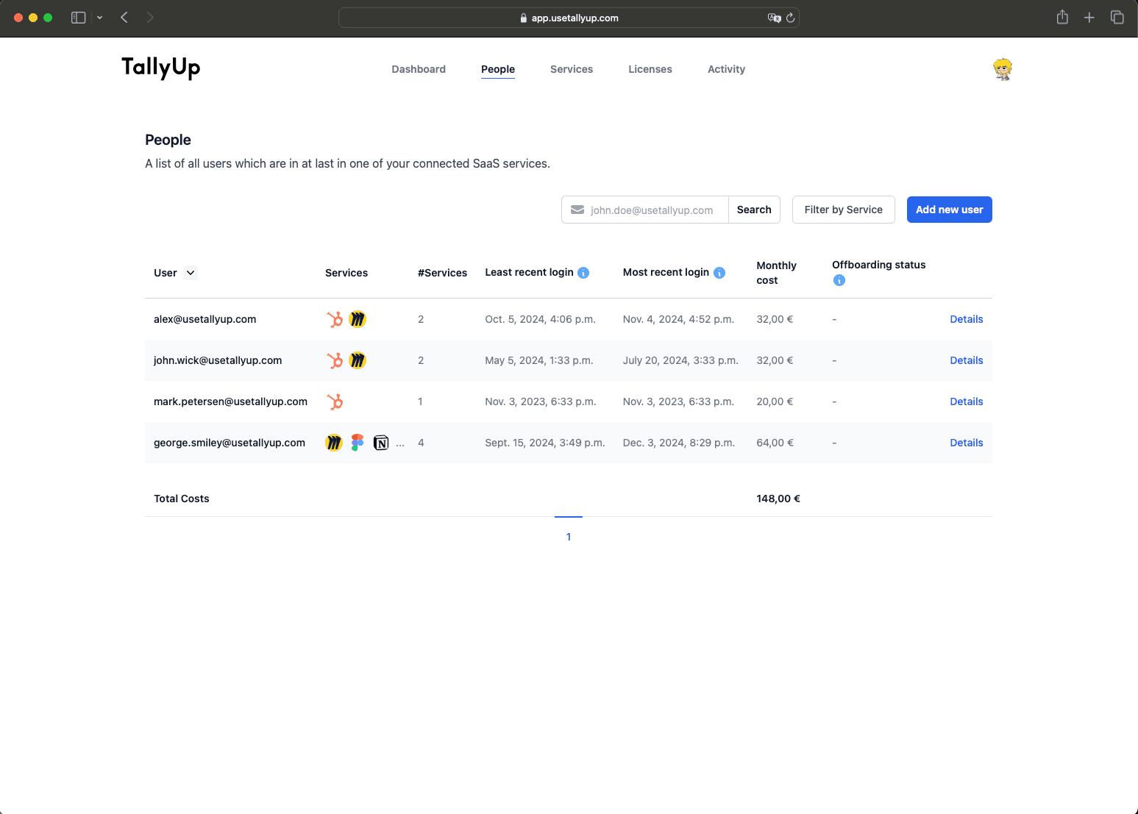The width and height of the screenshot is (1138, 814).
Task: Click the email search input field
Action: [x=651, y=210]
